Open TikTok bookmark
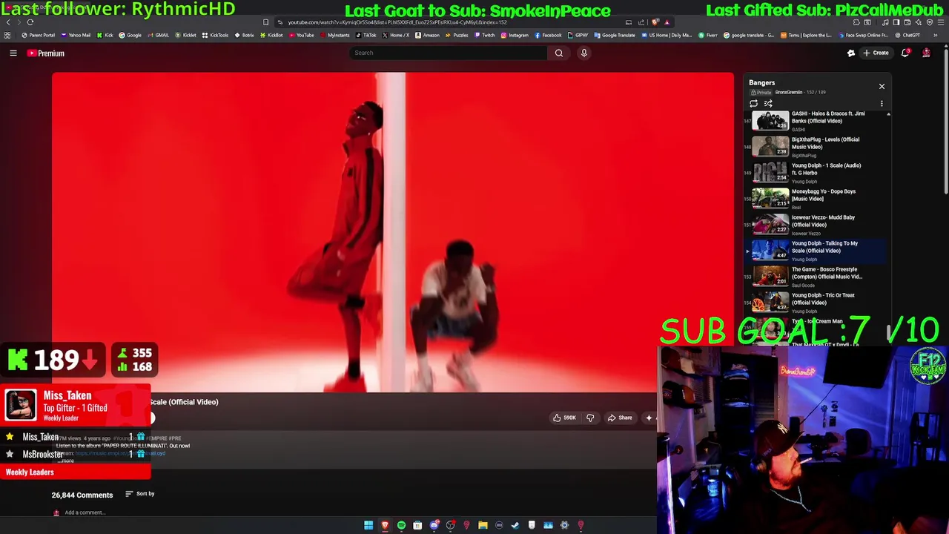The image size is (949, 534). click(x=366, y=35)
